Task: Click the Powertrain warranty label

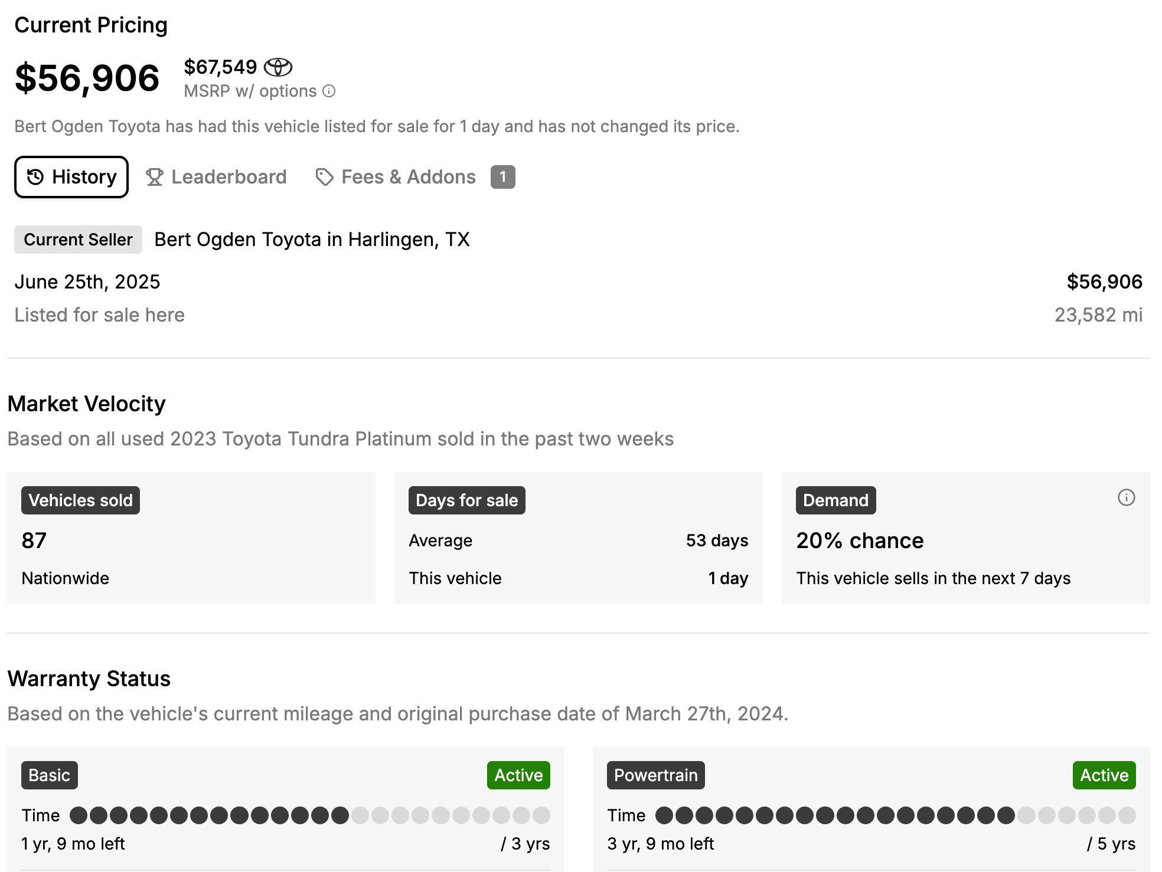Action: point(655,775)
